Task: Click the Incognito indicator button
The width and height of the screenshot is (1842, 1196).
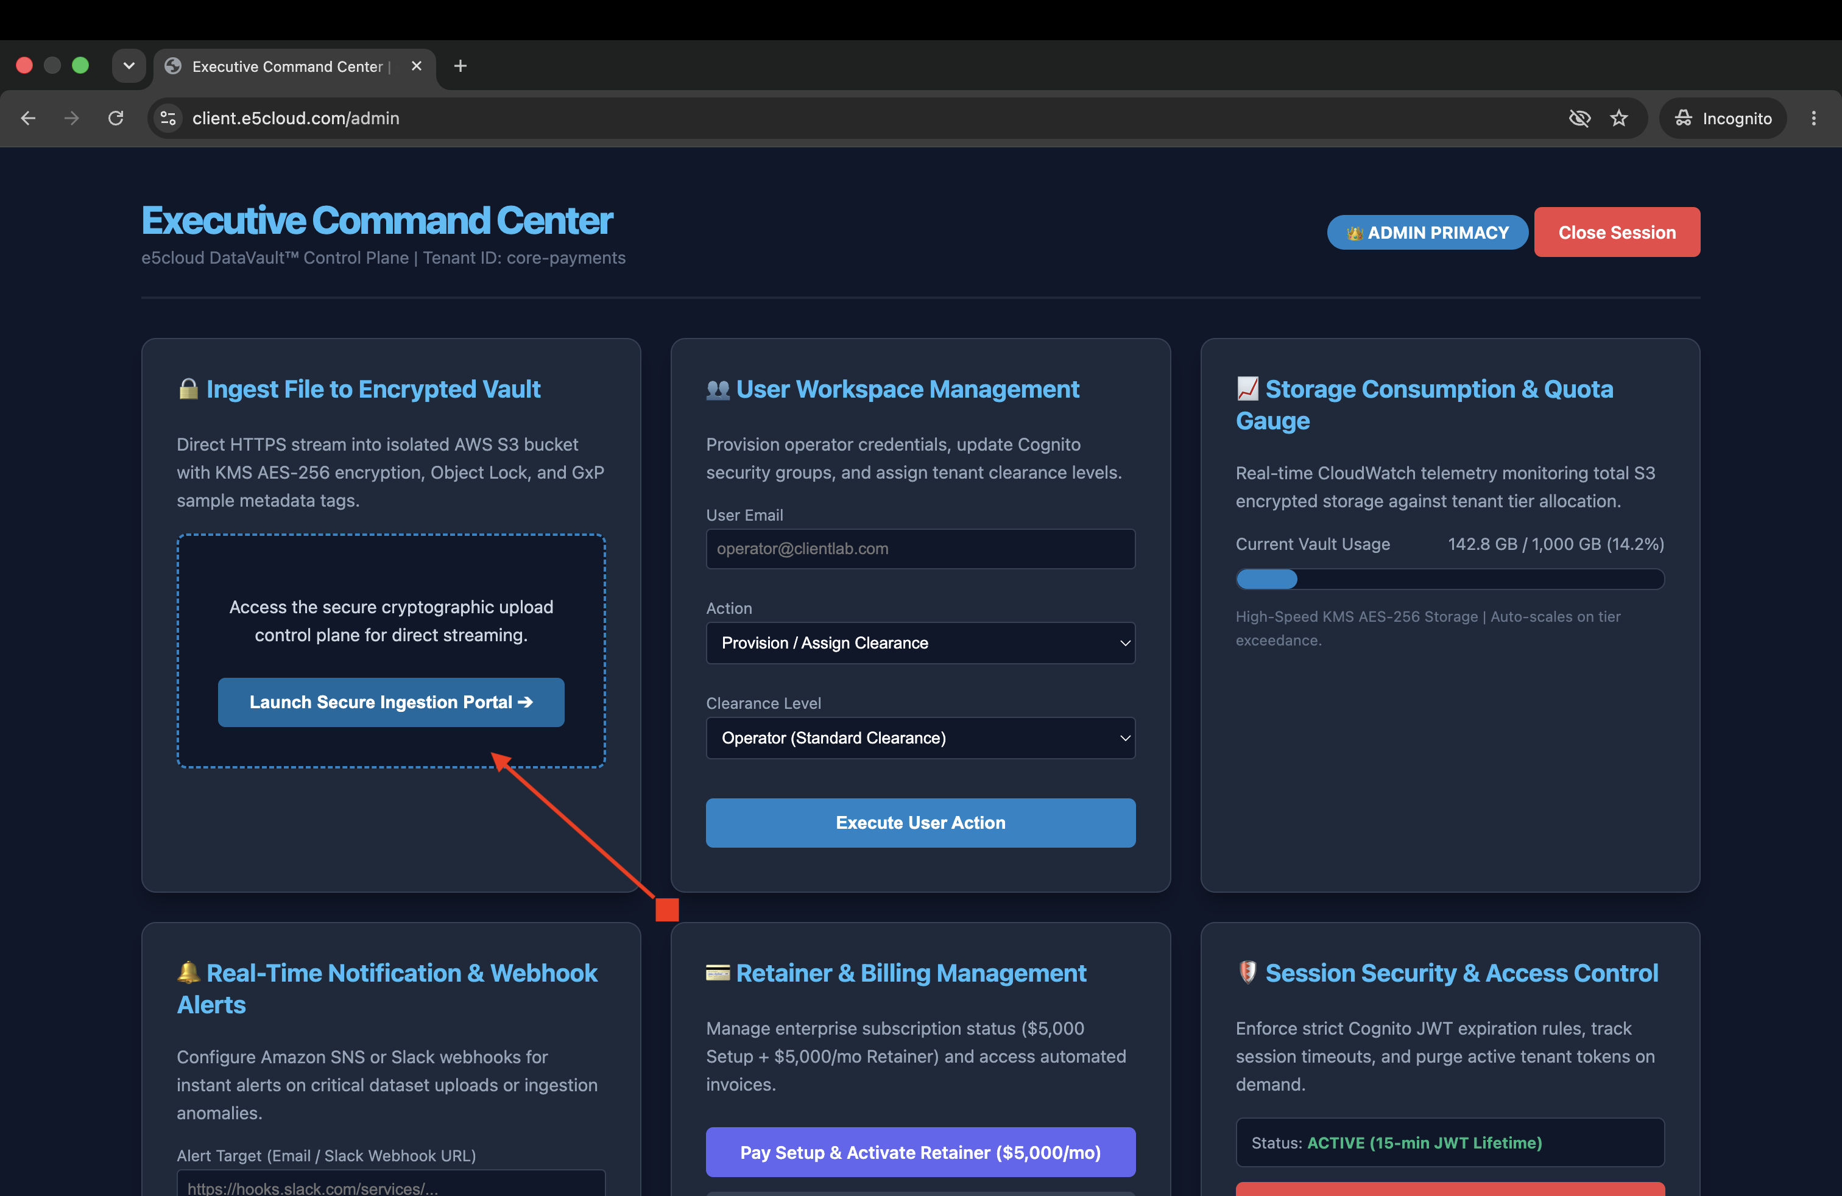Action: 1722,118
